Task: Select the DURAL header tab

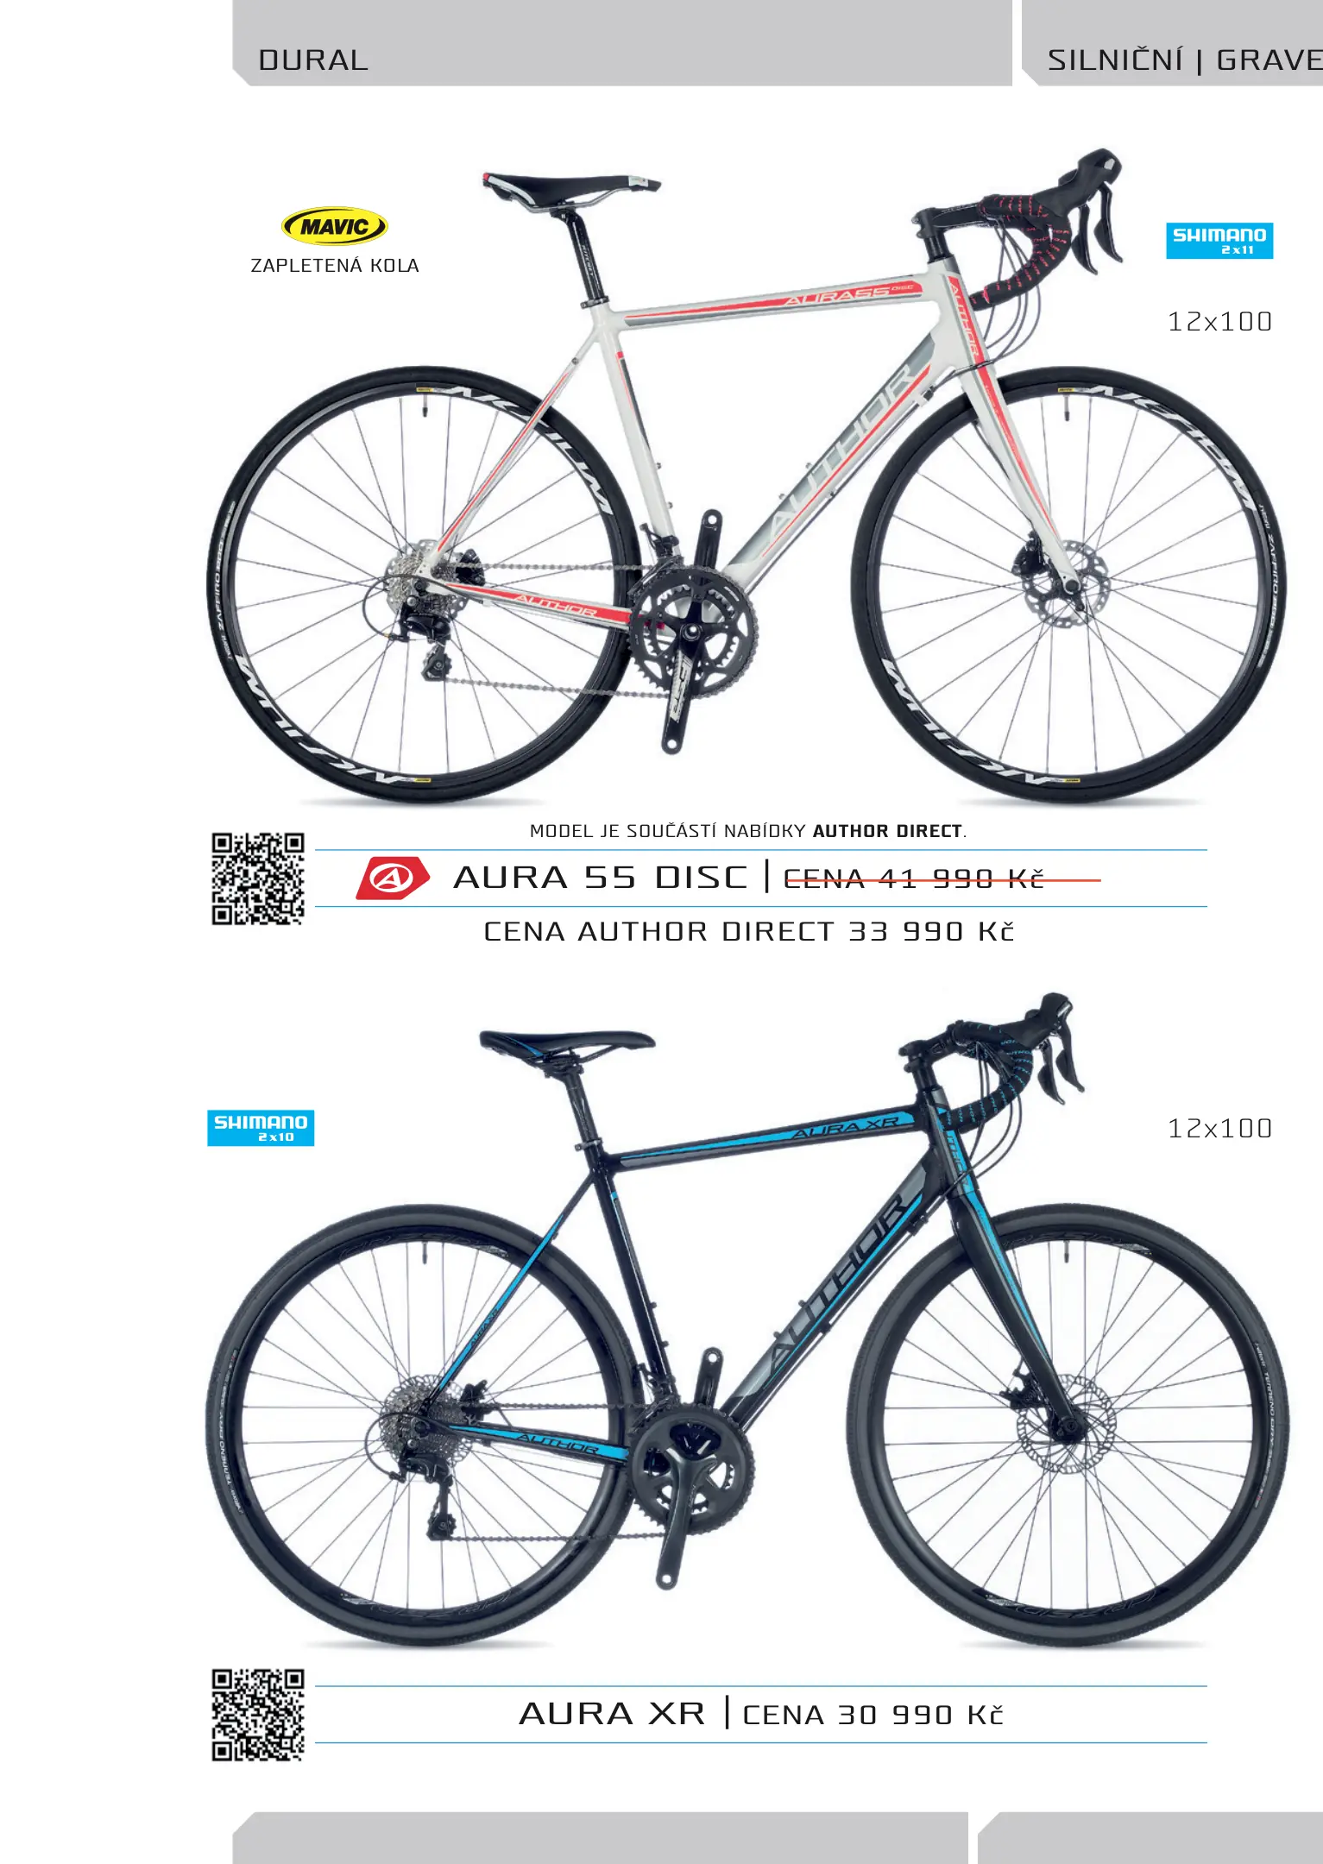Action: point(622,43)
